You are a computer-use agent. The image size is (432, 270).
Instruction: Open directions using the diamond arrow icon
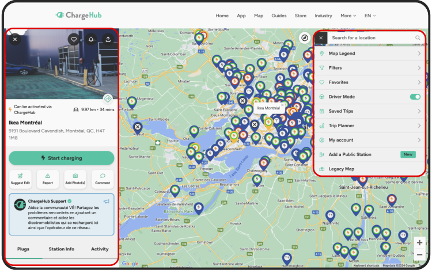click(x=108, y=98)
